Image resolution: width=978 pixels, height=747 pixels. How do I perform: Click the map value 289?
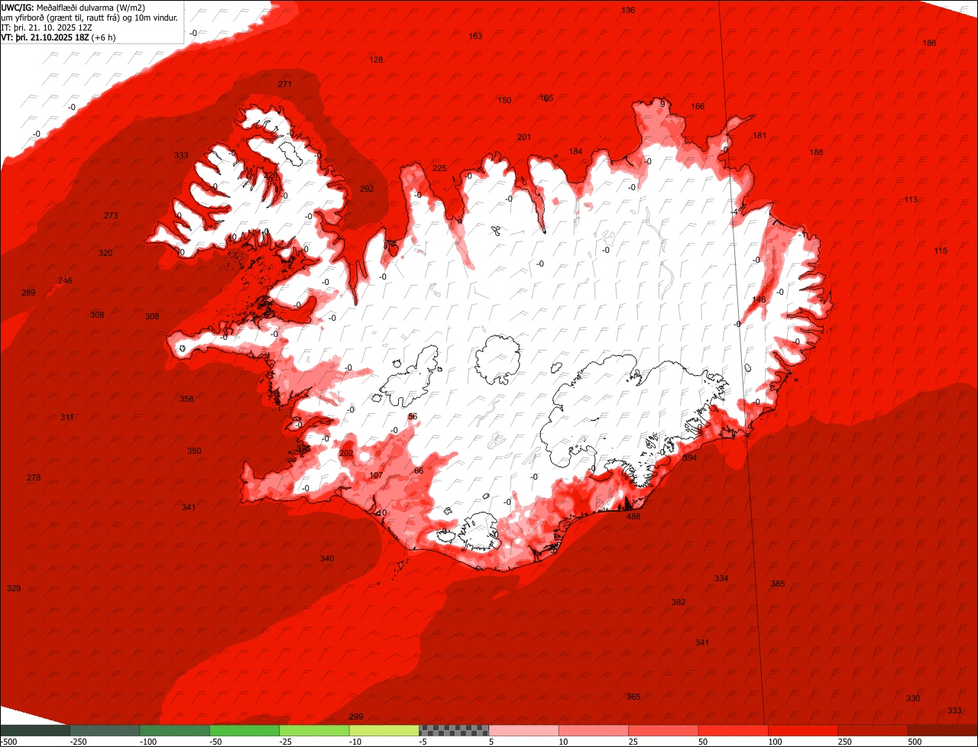[x=28, y=293]
